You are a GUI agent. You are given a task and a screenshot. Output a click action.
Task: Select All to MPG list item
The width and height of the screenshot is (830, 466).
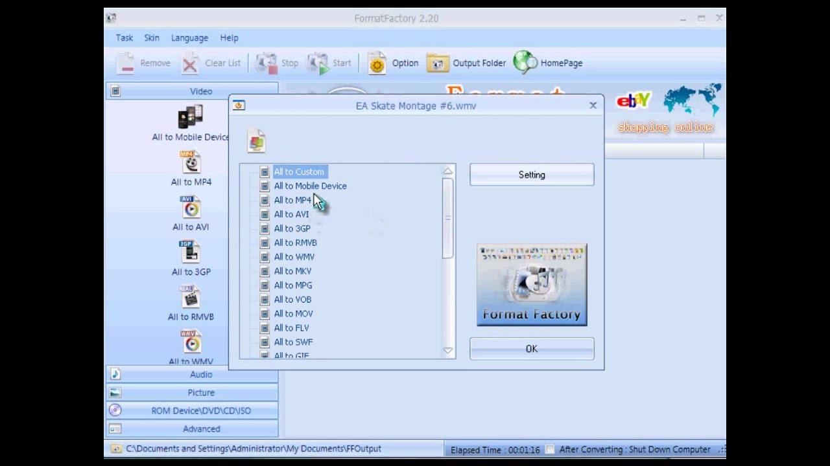point(292,285)
